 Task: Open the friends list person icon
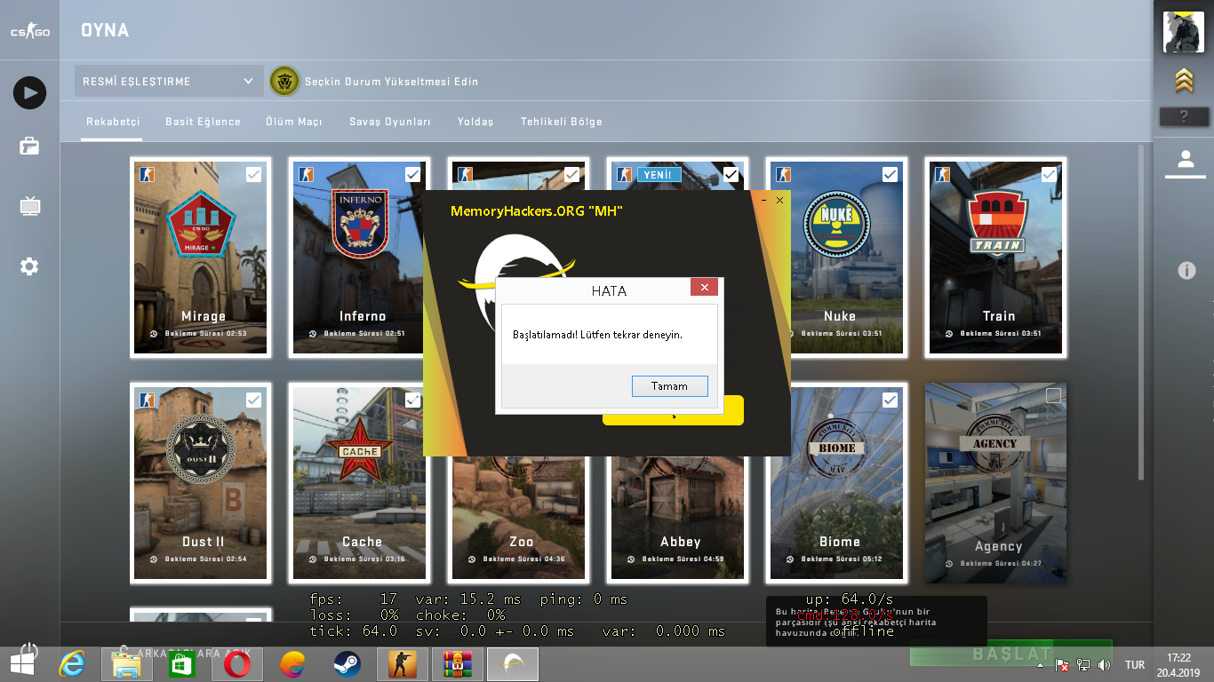tap(1185, 159)
